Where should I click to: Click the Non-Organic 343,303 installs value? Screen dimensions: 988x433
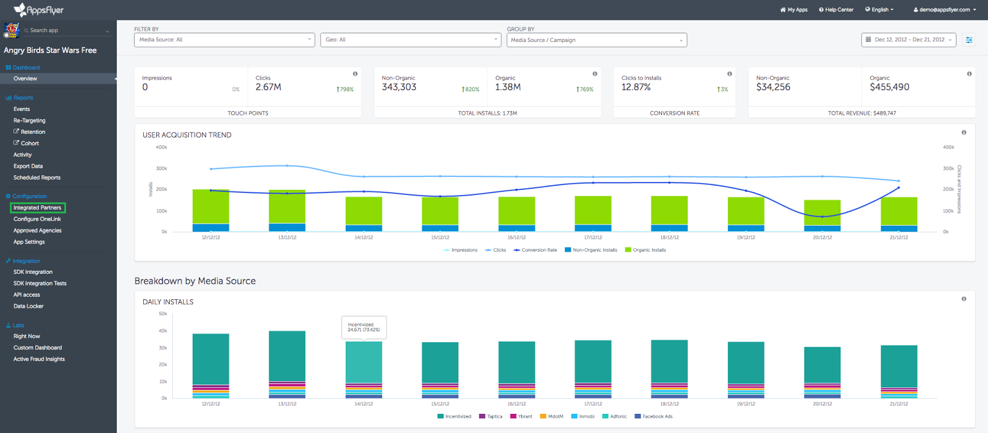(399, 87)
